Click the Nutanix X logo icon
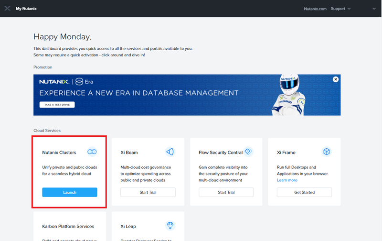382x241 pixels. click(x=7, y=8)
